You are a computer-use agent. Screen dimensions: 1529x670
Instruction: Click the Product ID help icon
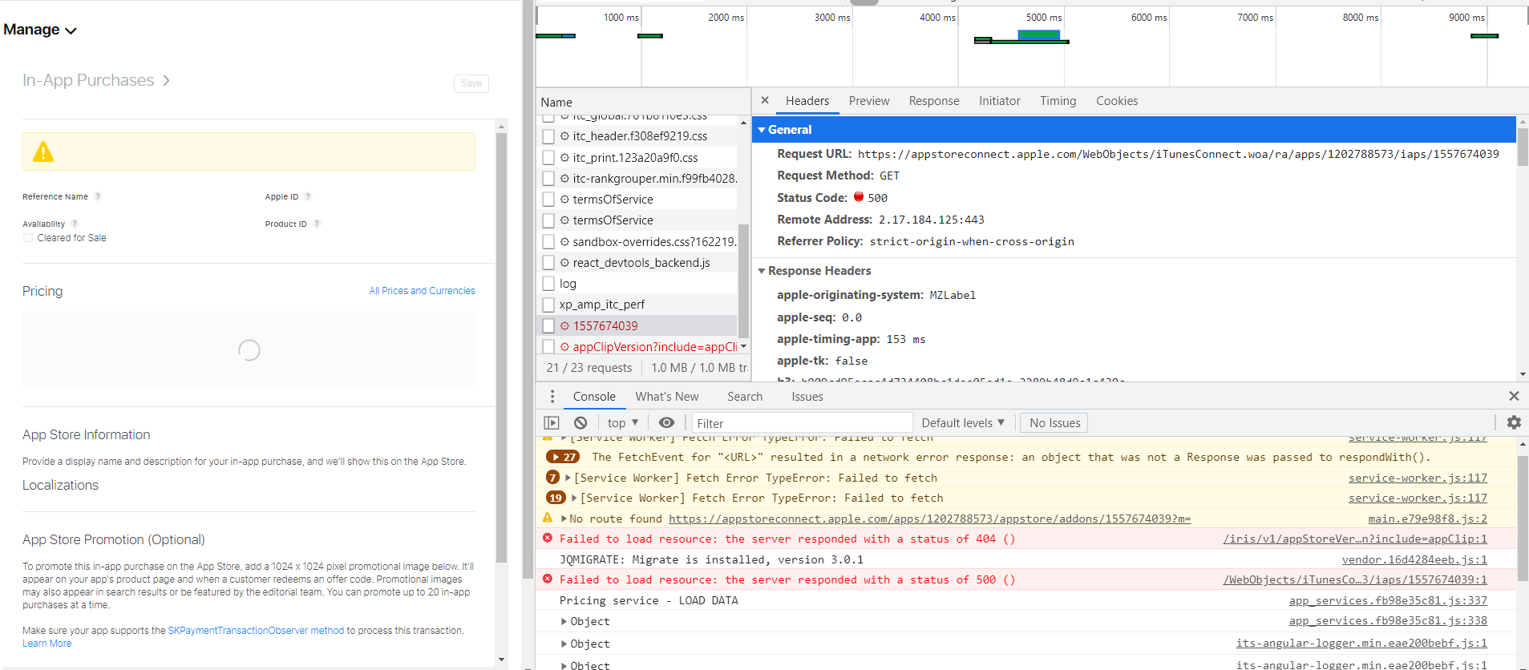point(317,224)
